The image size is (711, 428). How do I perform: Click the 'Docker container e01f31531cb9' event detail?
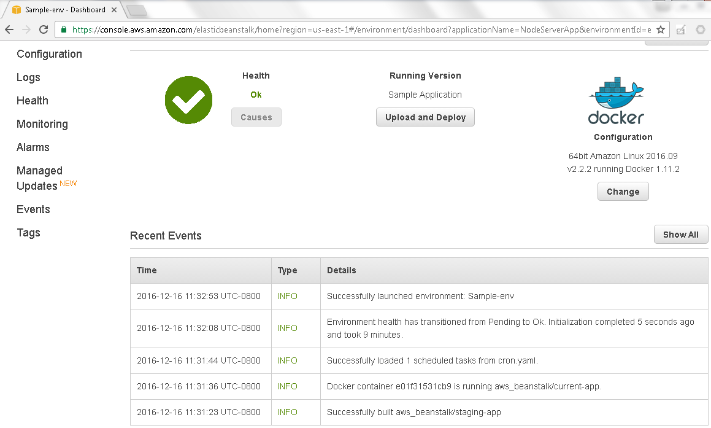pos(464,387)
